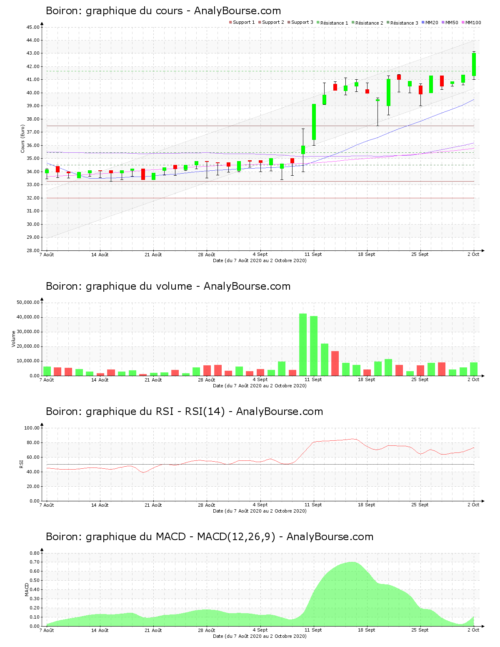
Task: Click the '45.00' value on price axis
Action: 33,27
